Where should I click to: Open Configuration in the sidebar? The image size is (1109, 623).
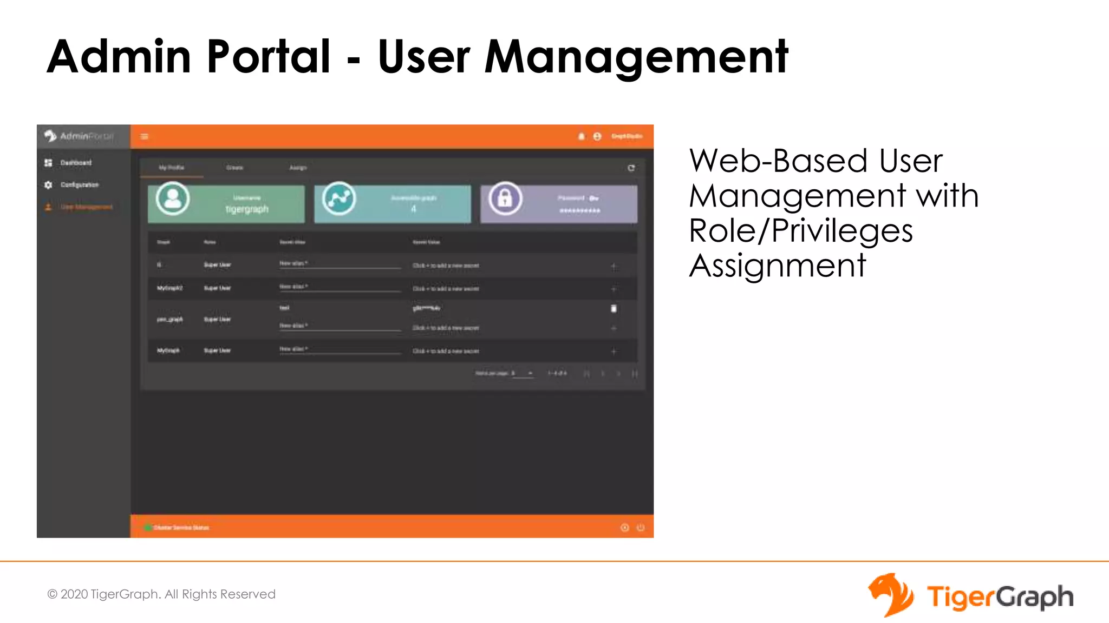(80, 185)
